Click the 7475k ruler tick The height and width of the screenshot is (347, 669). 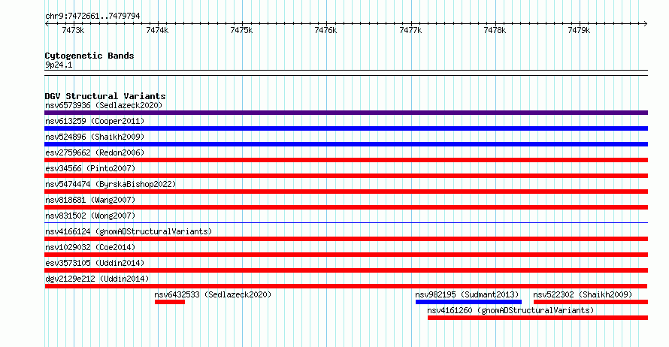coord(241,30)
